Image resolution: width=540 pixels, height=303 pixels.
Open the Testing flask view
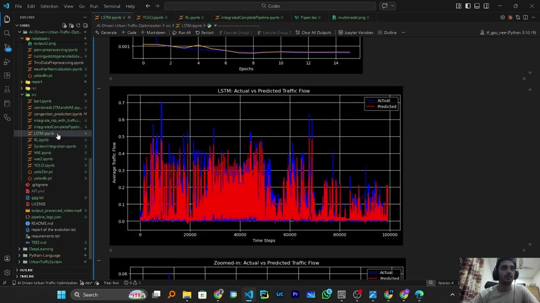[7, 89]
